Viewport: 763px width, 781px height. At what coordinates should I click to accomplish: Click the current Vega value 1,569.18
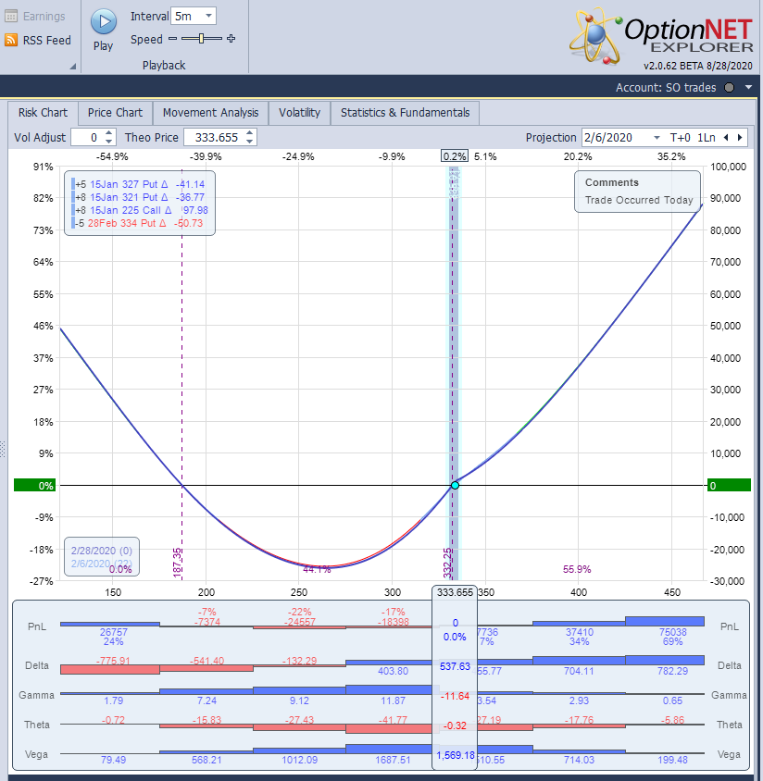[x=455, y=755]
